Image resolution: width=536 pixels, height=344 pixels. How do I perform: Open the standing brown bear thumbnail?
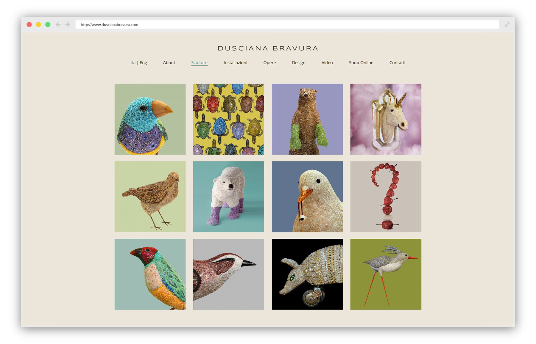[307, 119]
